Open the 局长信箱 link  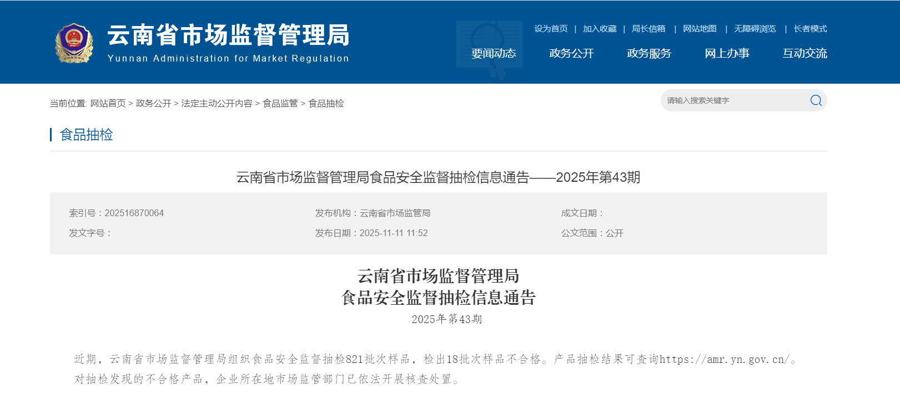coord(648,29)
